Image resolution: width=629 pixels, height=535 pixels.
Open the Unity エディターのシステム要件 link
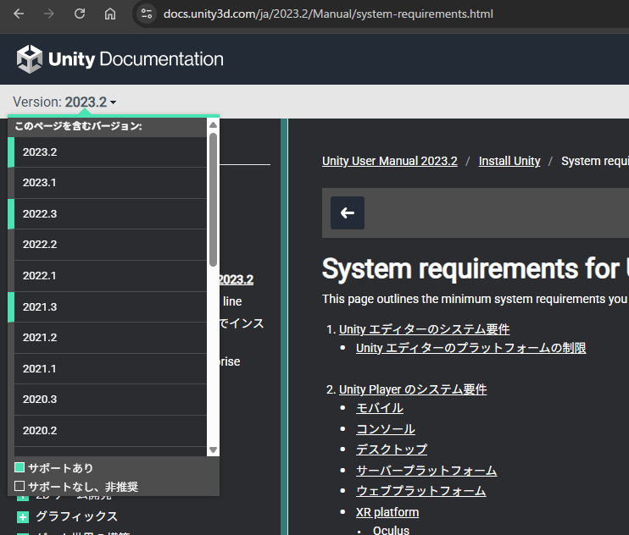pos(424,329)
